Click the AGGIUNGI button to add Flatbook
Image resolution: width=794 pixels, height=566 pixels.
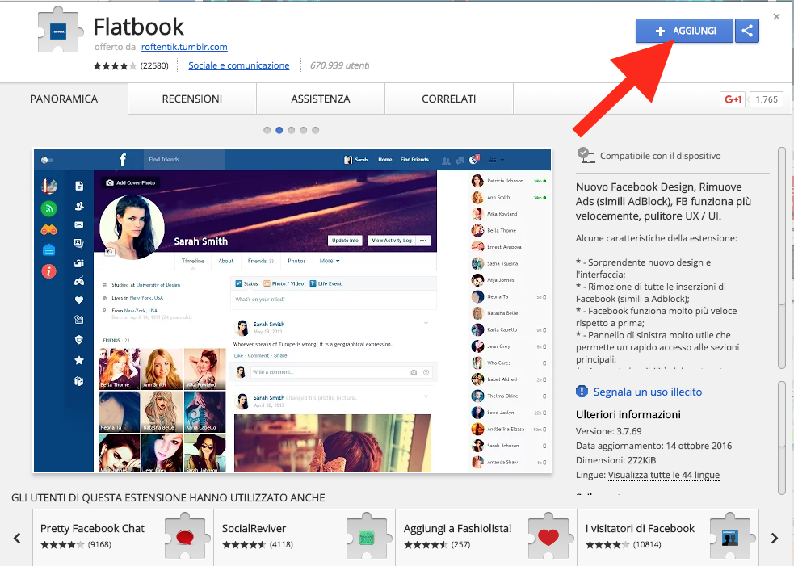[684, 31]
